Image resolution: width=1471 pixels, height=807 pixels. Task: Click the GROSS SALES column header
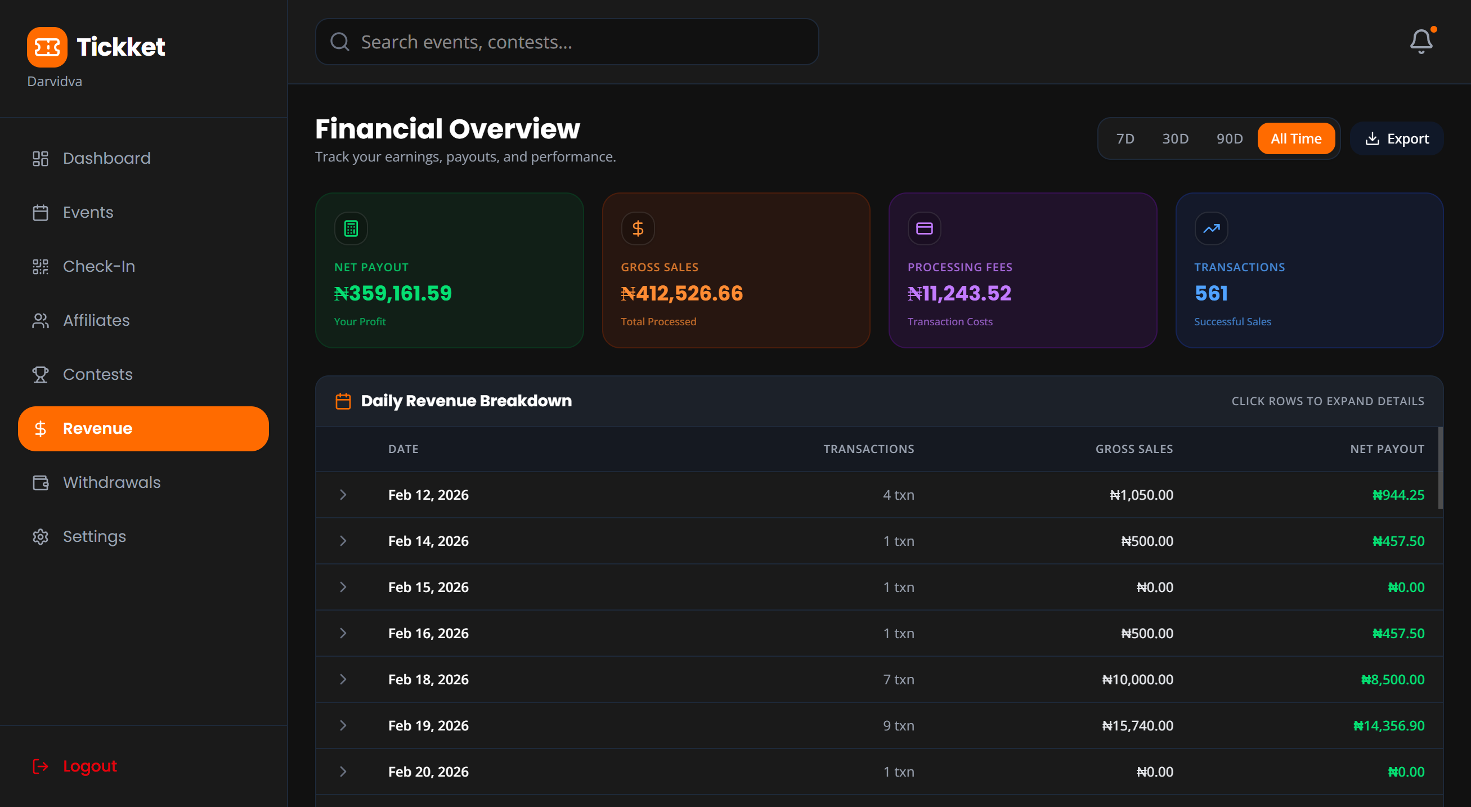(x=1134, y=449)
